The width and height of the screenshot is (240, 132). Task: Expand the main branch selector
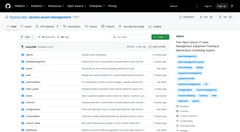click(27, 37)
